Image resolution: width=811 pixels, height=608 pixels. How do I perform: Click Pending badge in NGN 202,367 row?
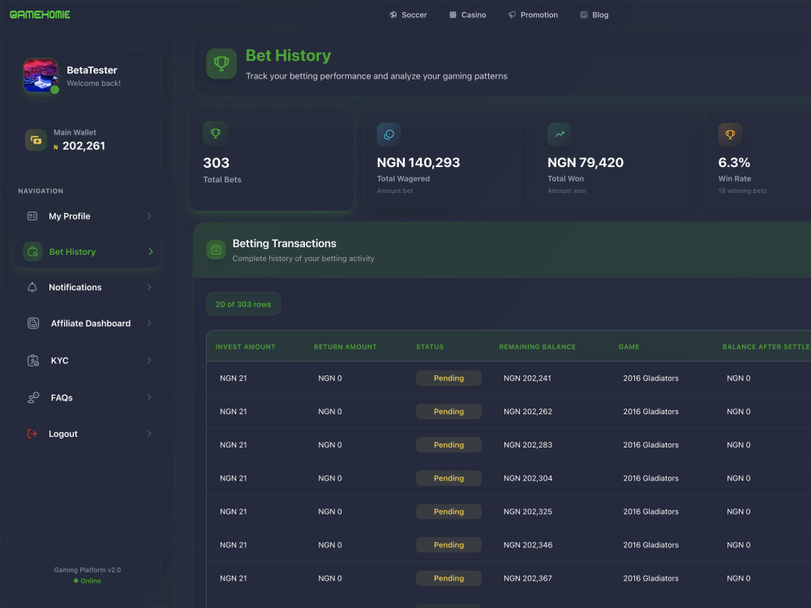pos(448,578)
